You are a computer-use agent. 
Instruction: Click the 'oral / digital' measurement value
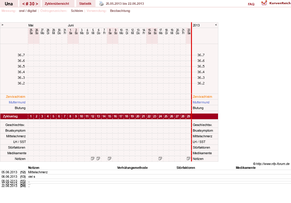click(28, 11)
